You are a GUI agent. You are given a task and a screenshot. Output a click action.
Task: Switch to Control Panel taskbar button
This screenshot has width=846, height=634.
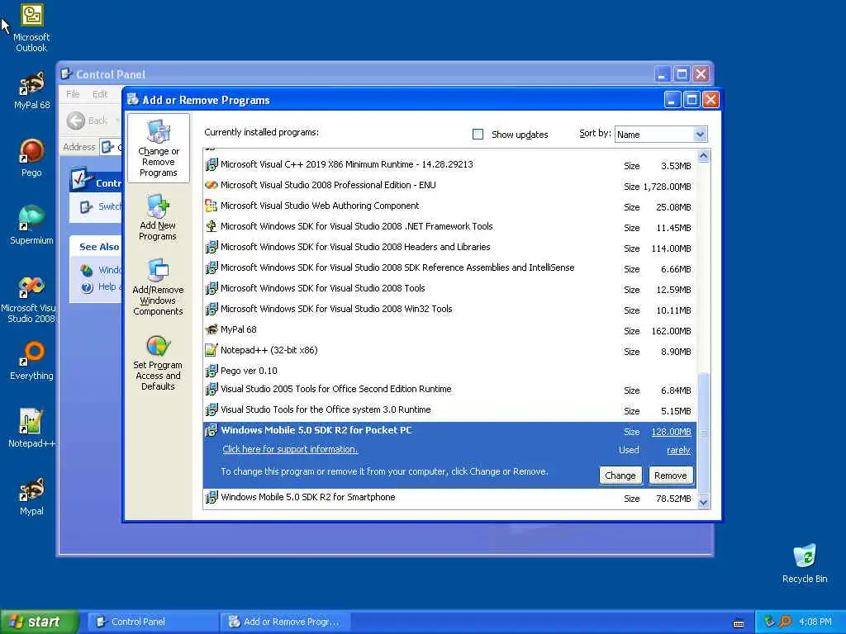pos(152,622)
